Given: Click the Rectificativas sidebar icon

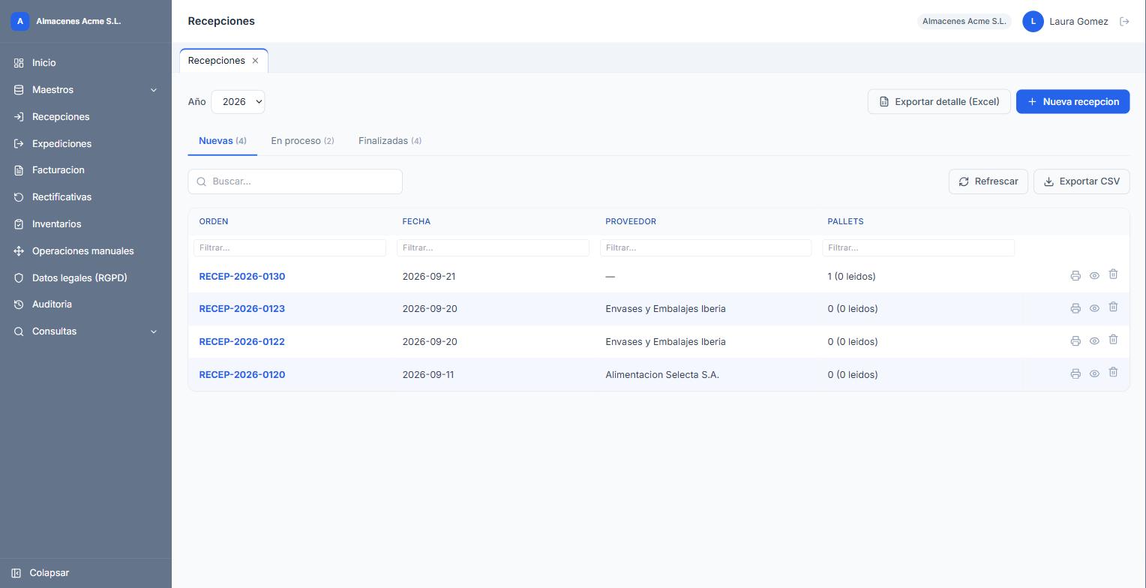Looking at the screenshot, I should (x=19, y=197).
